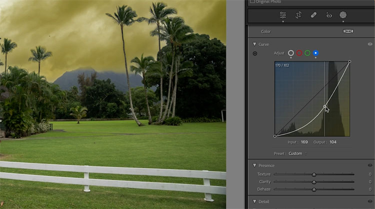Open the Edit sliders tool
375x209 pixels.
(282, 15)
